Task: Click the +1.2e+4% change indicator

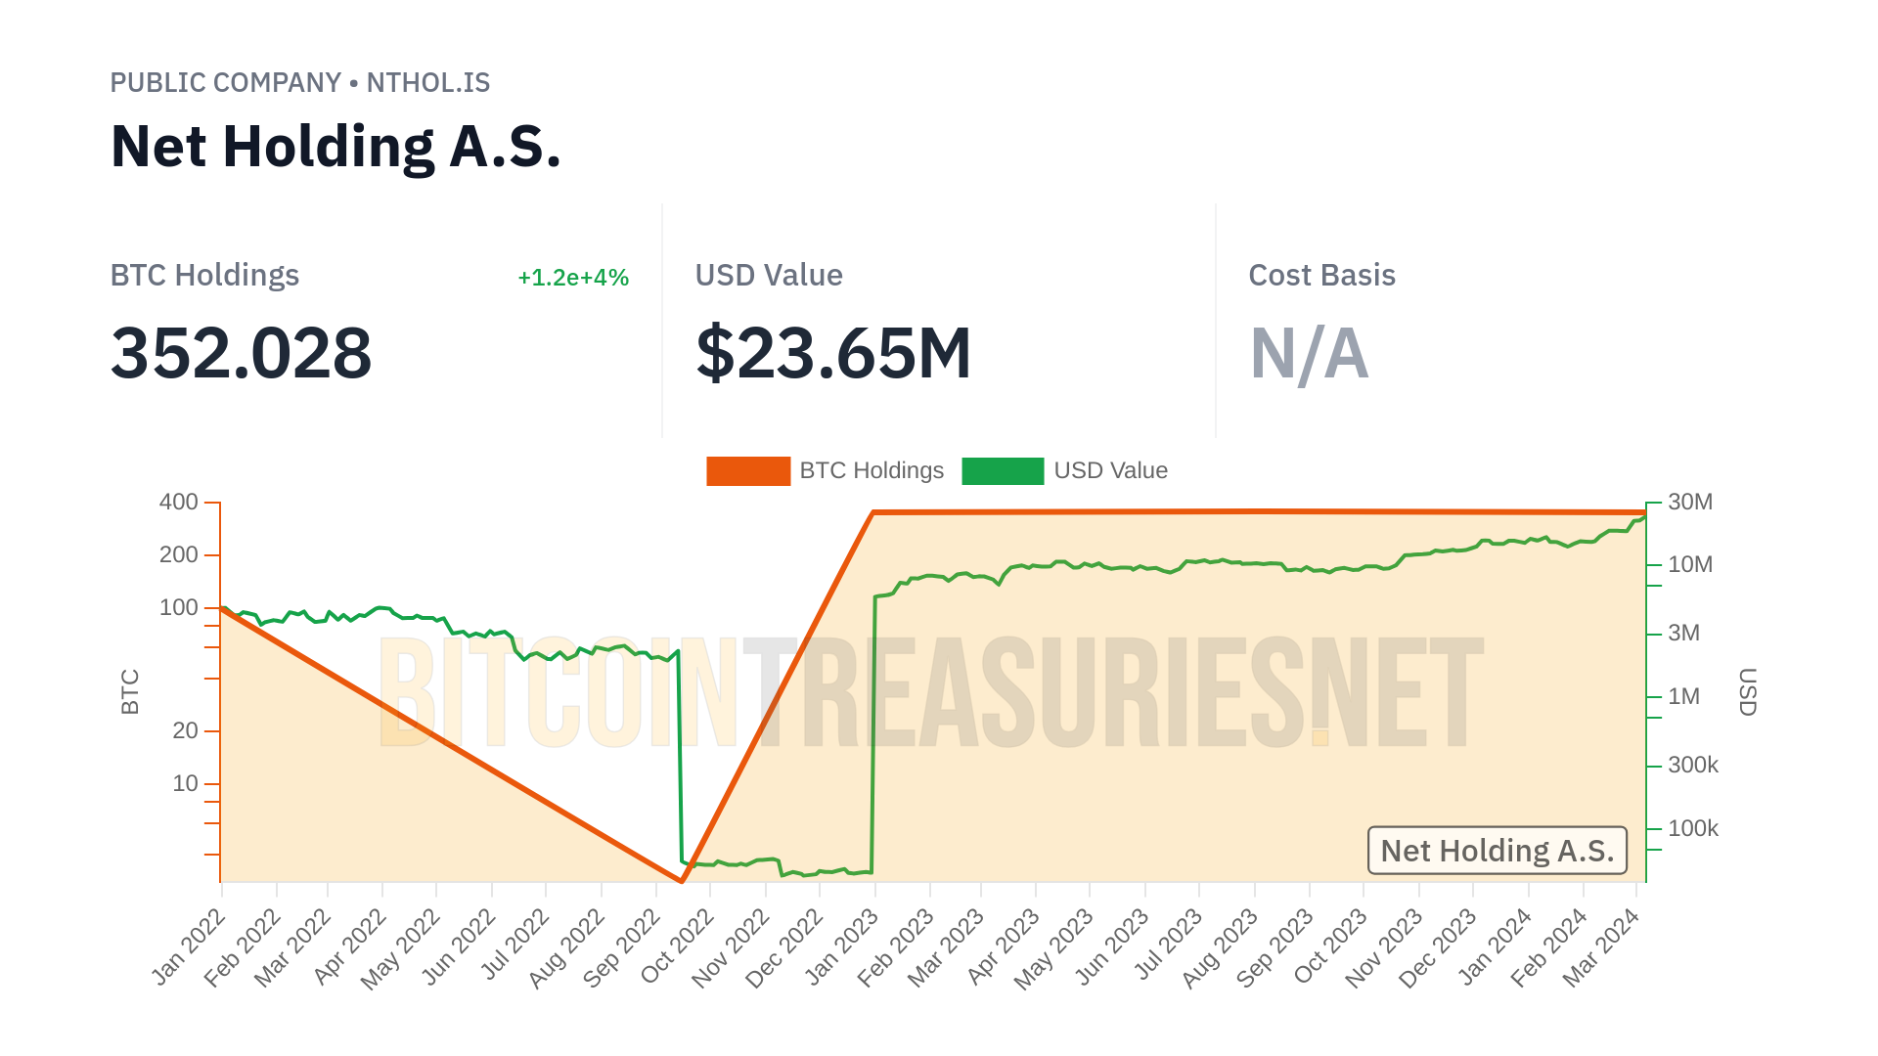Action: (572, 278)
